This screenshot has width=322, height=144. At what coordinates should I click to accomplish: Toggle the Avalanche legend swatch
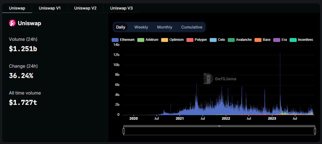[231, 40]
